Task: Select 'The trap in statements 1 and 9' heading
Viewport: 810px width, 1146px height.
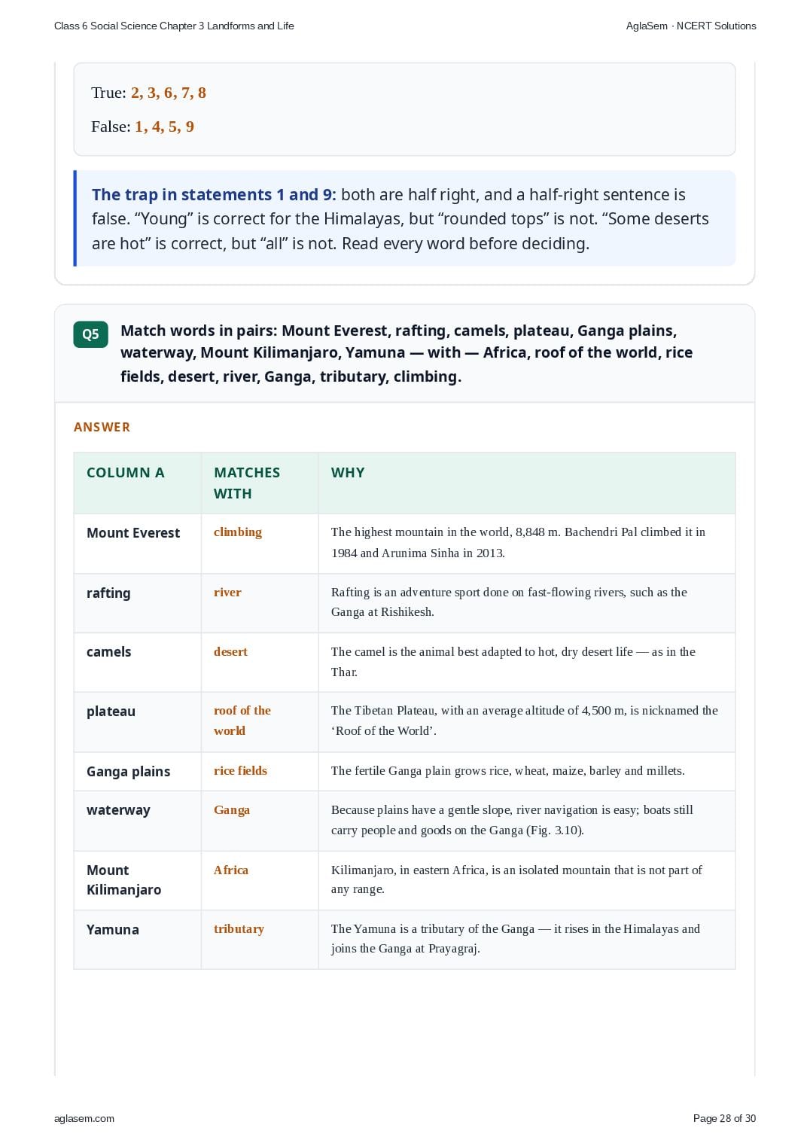Action: click(x=214, y=194)
